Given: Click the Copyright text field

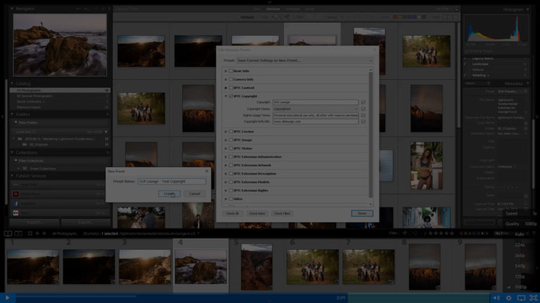Looking at the screenshot, I should coord(316,102).
